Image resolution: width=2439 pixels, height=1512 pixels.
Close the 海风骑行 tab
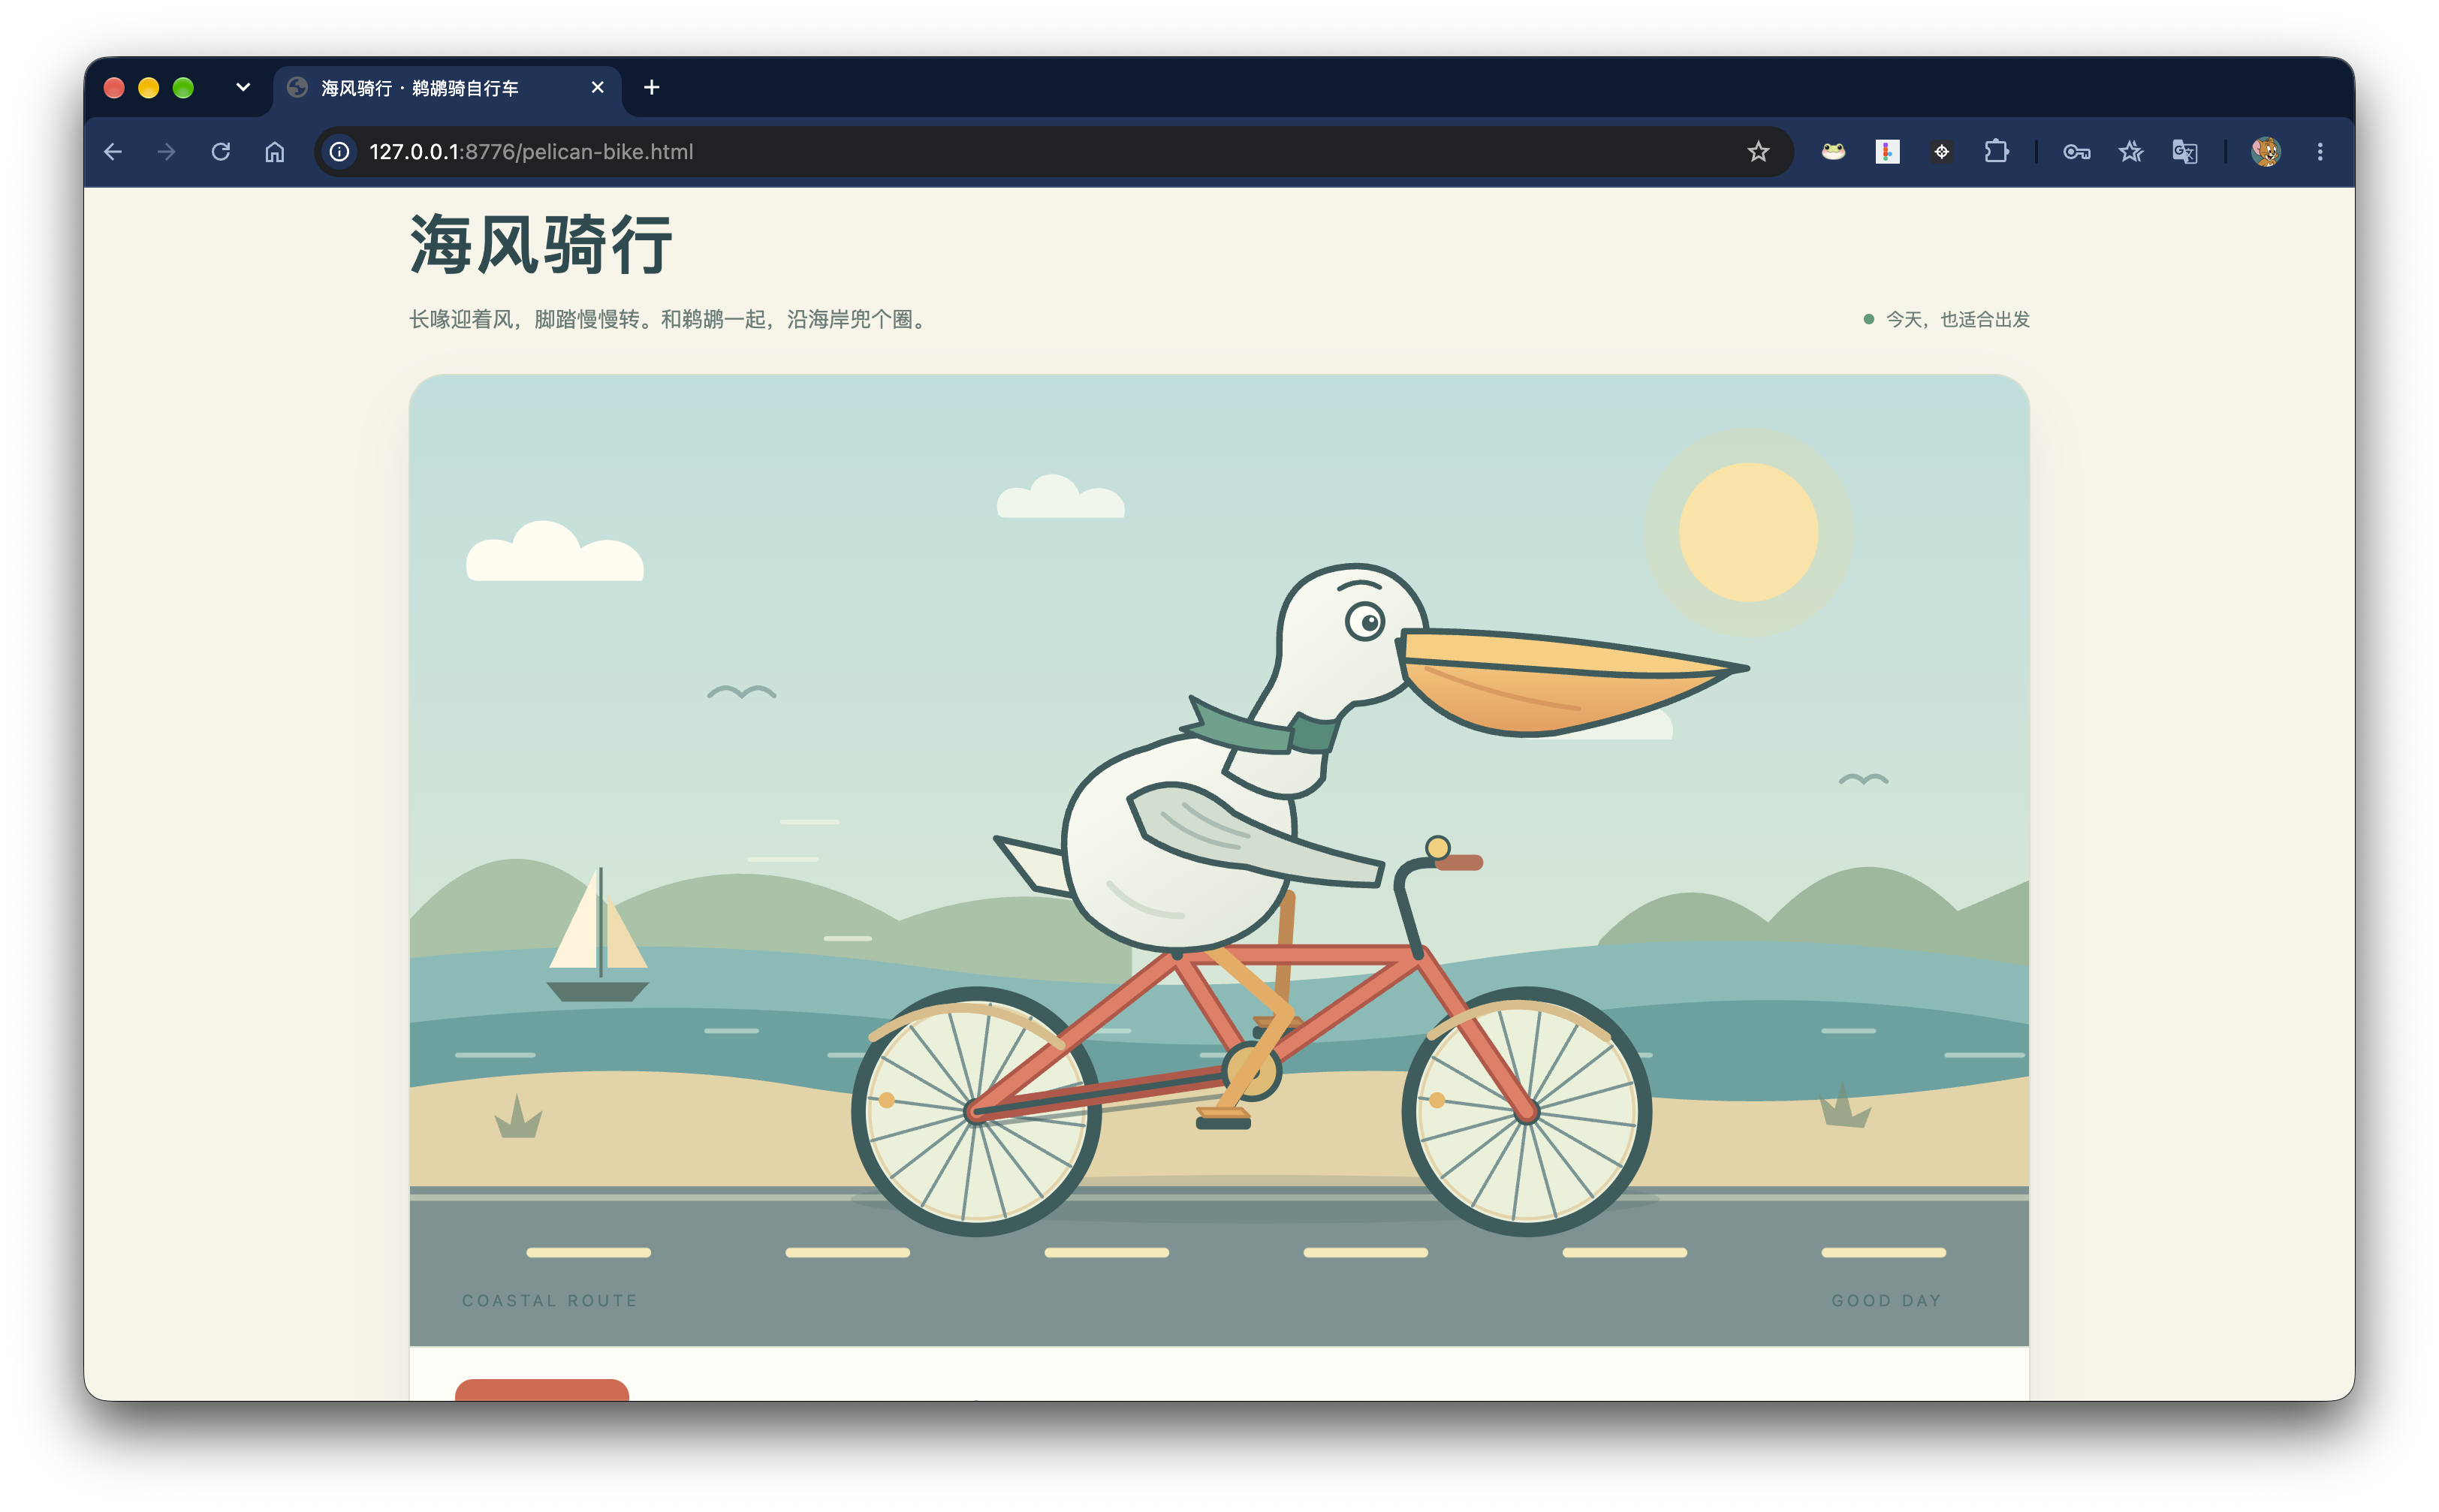pyautogui.click(x=598, y=88)
